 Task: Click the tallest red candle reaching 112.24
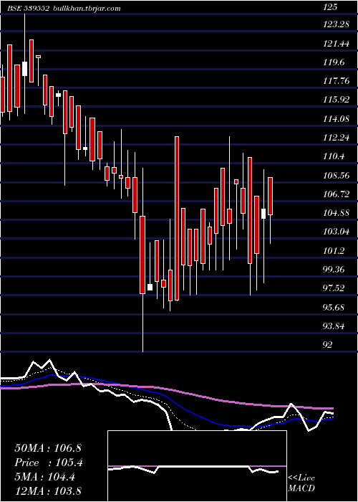coord(176,218)
